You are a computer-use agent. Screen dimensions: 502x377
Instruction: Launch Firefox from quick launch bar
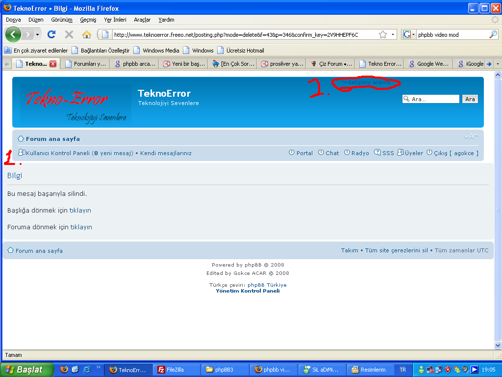(64, 369)
